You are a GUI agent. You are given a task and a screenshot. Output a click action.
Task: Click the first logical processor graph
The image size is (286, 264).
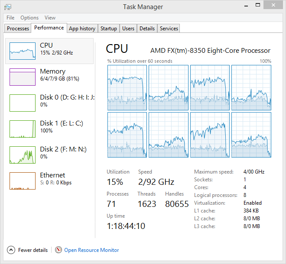click(x=127, y=87)
